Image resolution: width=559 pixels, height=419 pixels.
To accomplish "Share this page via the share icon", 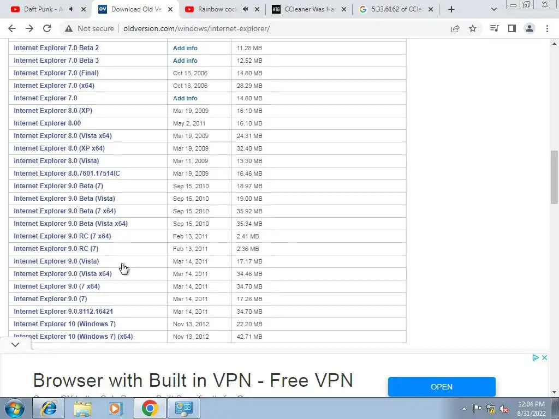I will (x=455, y=28).
